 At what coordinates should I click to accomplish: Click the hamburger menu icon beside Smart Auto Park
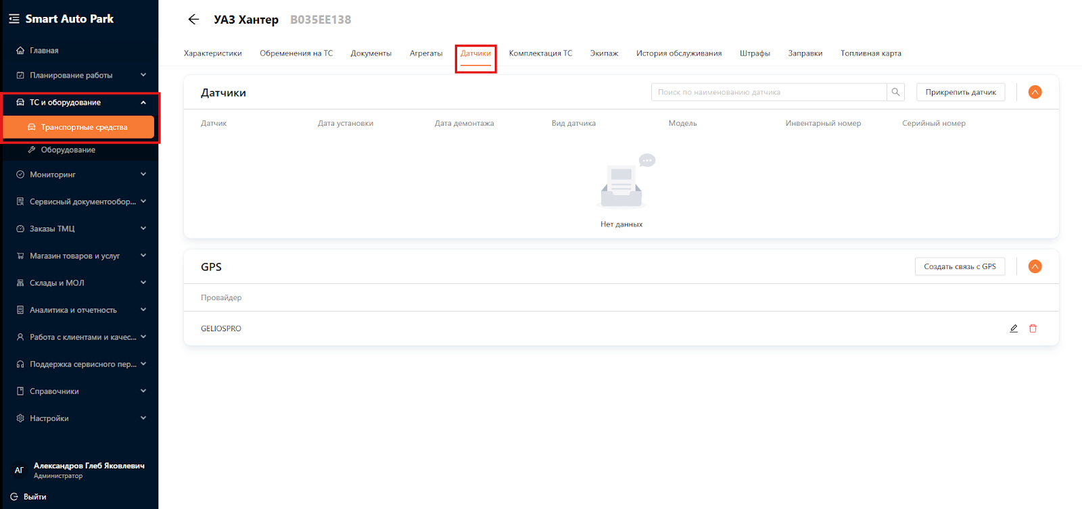(x=14, y=19)
